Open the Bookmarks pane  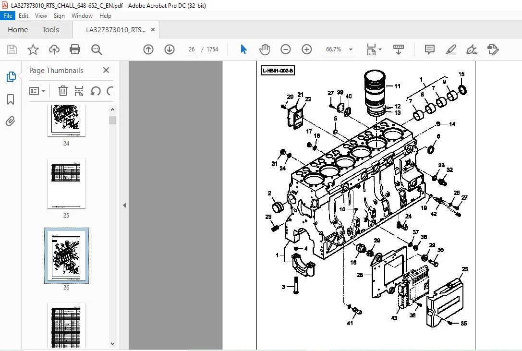[x=11, y=99]
